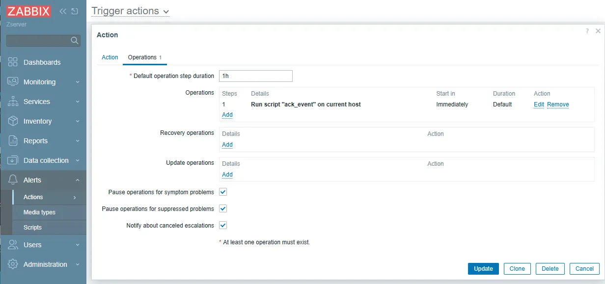The height and width of the screenshot is (284, 605).
Task: Click the Default operation step duration field
Action: click(x=255, y=76)
